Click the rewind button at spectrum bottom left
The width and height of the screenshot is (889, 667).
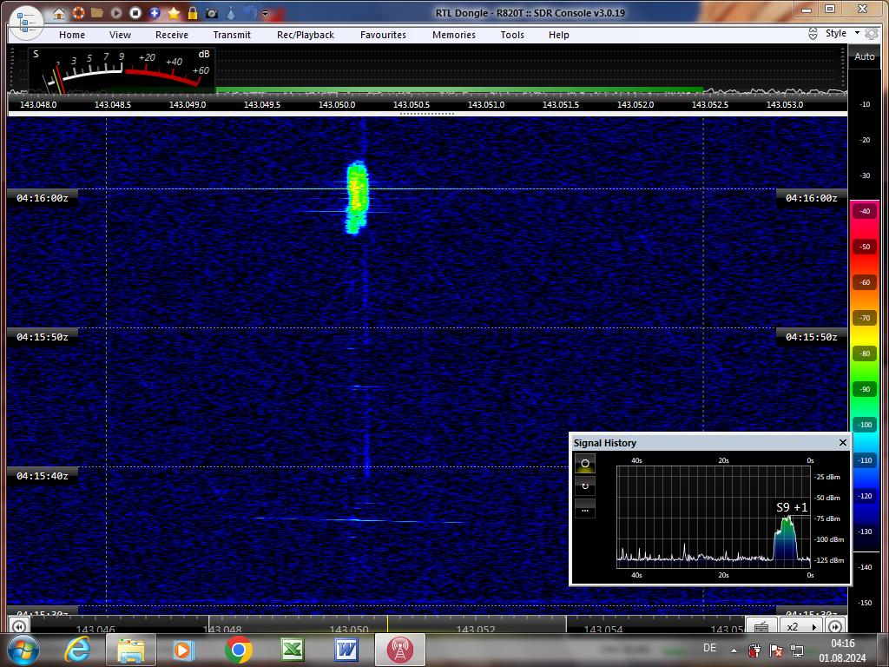pyautogui.click(x=19, y=626)
